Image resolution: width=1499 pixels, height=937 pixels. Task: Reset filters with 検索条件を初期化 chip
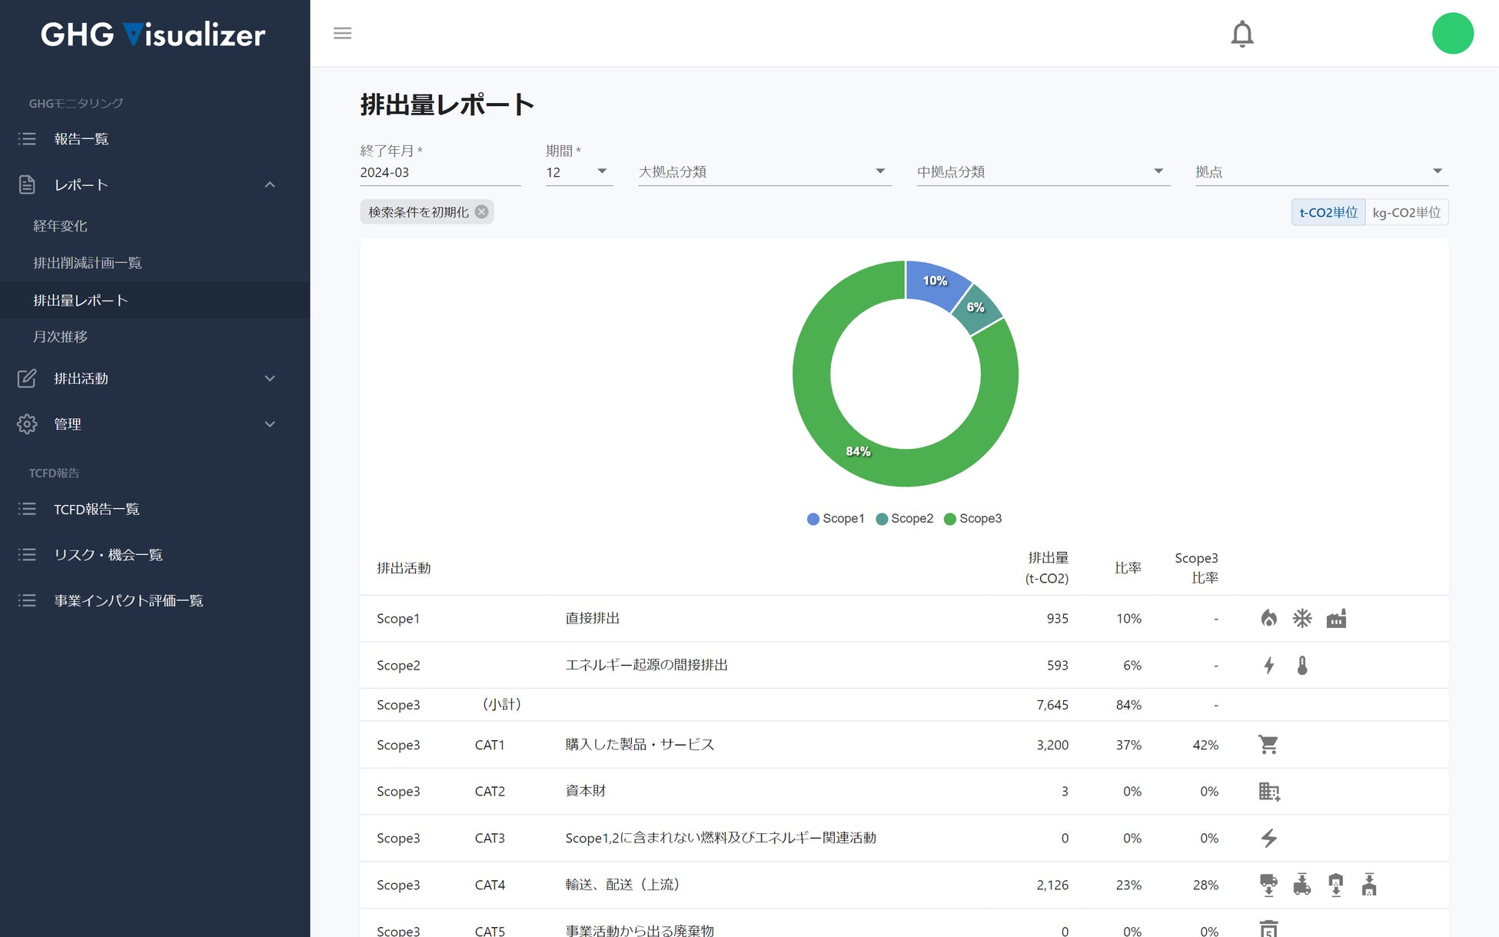point(427,212)
